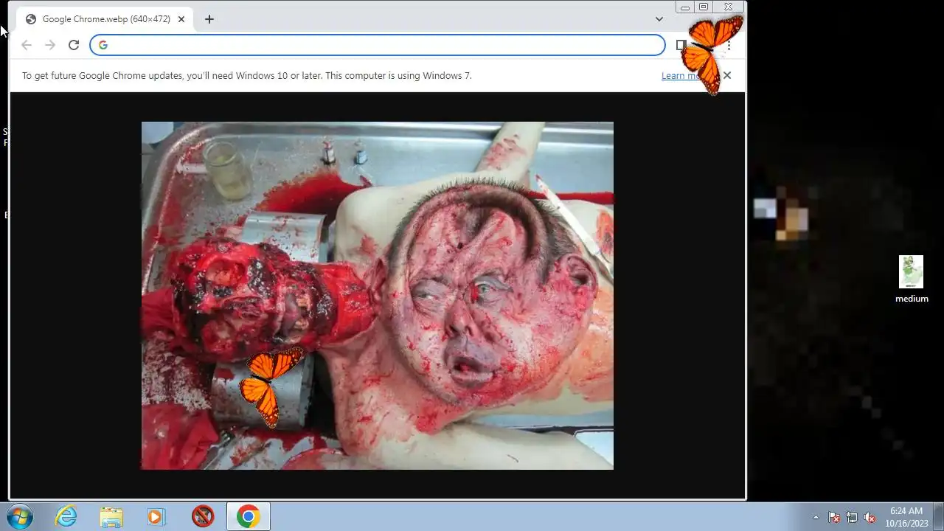This screenshot has height=531, width=944.
Task: Minimize the Chrome window
Action: [x=685, y=7]
